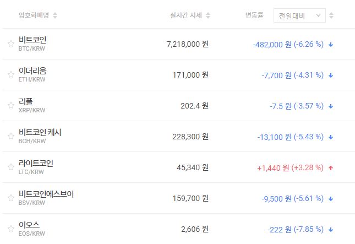The height and width of the screenshot is (244, 355).
Task: Click the star icon for 이오스
Action: click(11, 229)
